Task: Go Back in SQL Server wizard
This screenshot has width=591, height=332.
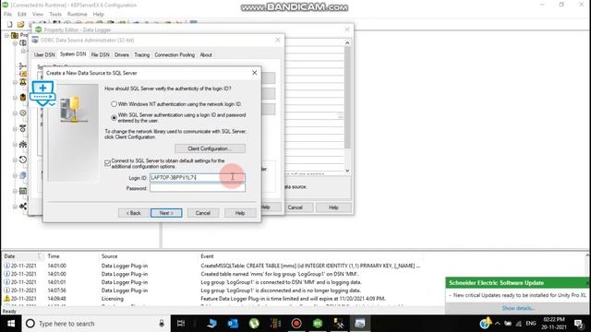Action: tap(133, 213)
